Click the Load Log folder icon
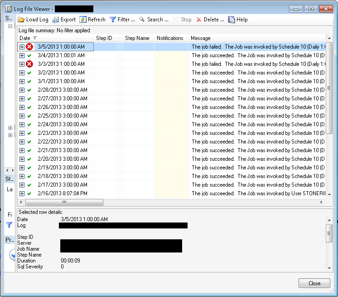The height and width of the screenshot is (297, 338). [21, 20]
